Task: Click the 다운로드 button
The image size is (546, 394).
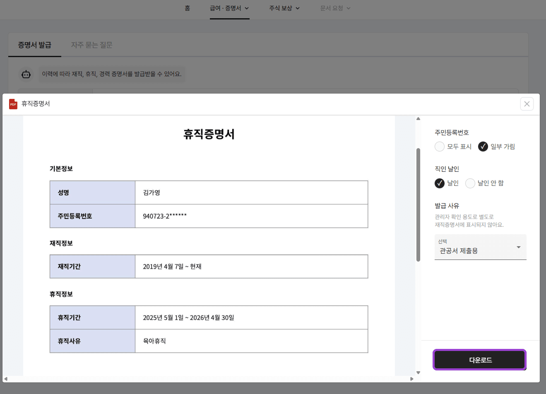Action: coord(480,360)
